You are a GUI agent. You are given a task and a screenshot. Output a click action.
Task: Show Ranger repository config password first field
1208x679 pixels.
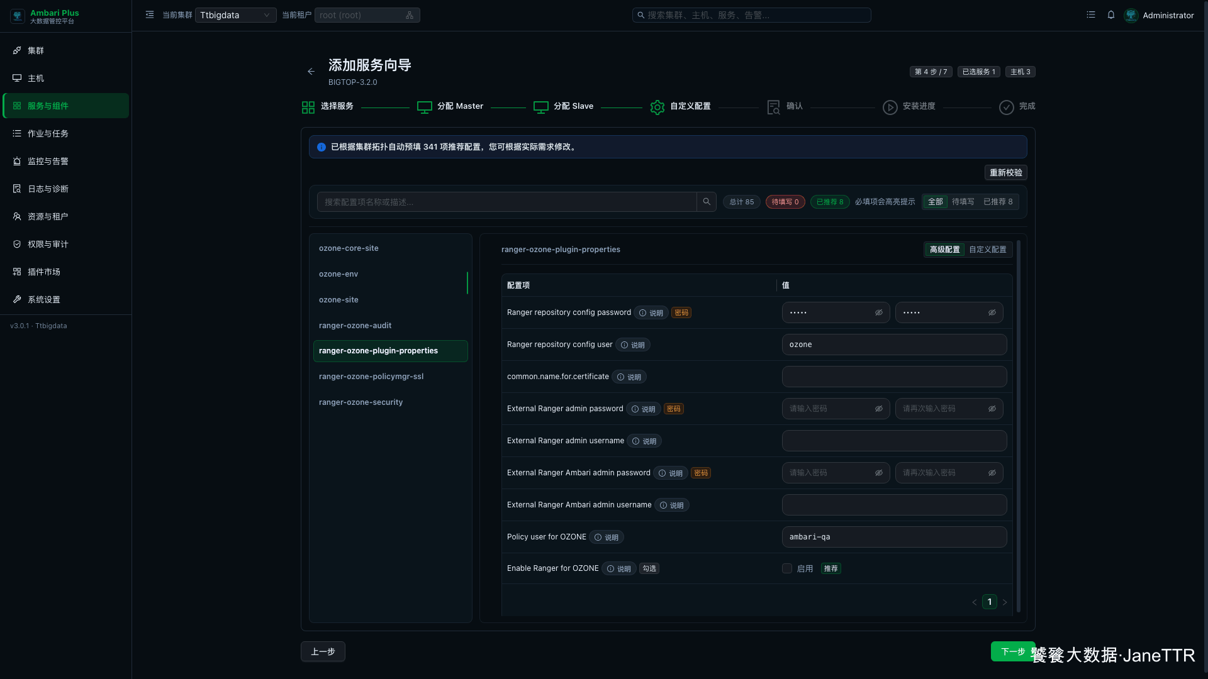[879, 312]
